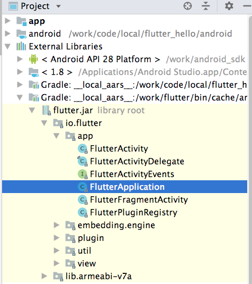This screenshot has width=252, height=284.
Task: Collapse the External Libraries node
Action: point(7,46)
